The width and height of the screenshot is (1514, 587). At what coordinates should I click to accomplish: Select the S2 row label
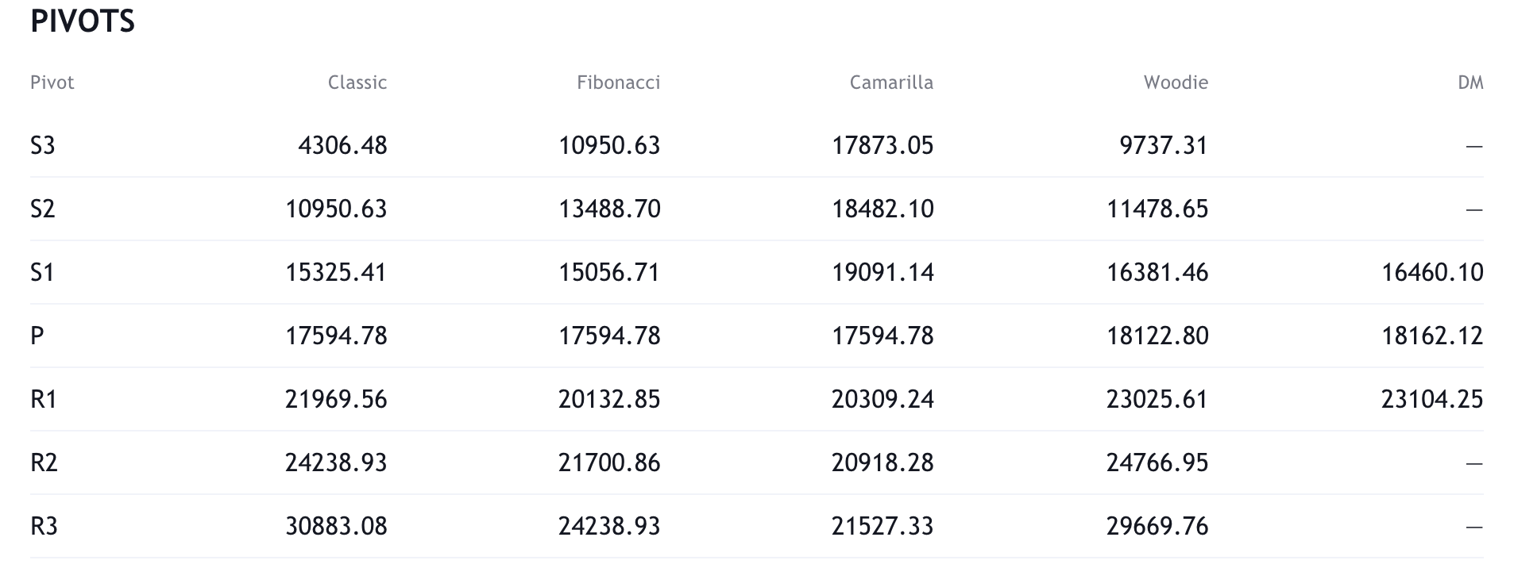(x=43, y=209)
